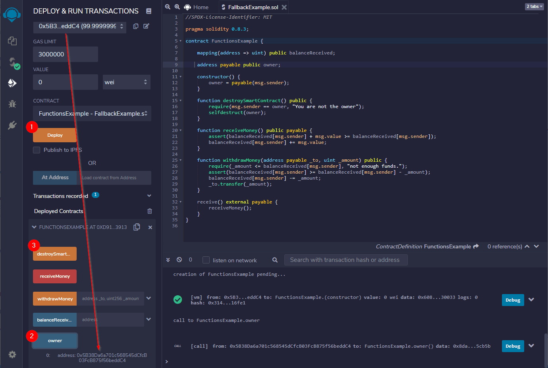Debug the owner call entry
The height and width of the screenshot is (368, 548).
[513, 346]
